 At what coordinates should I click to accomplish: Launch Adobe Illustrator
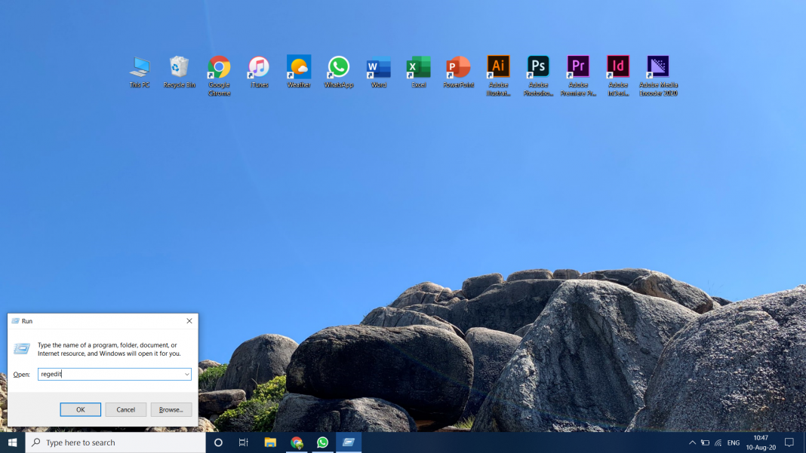[498, 66]
